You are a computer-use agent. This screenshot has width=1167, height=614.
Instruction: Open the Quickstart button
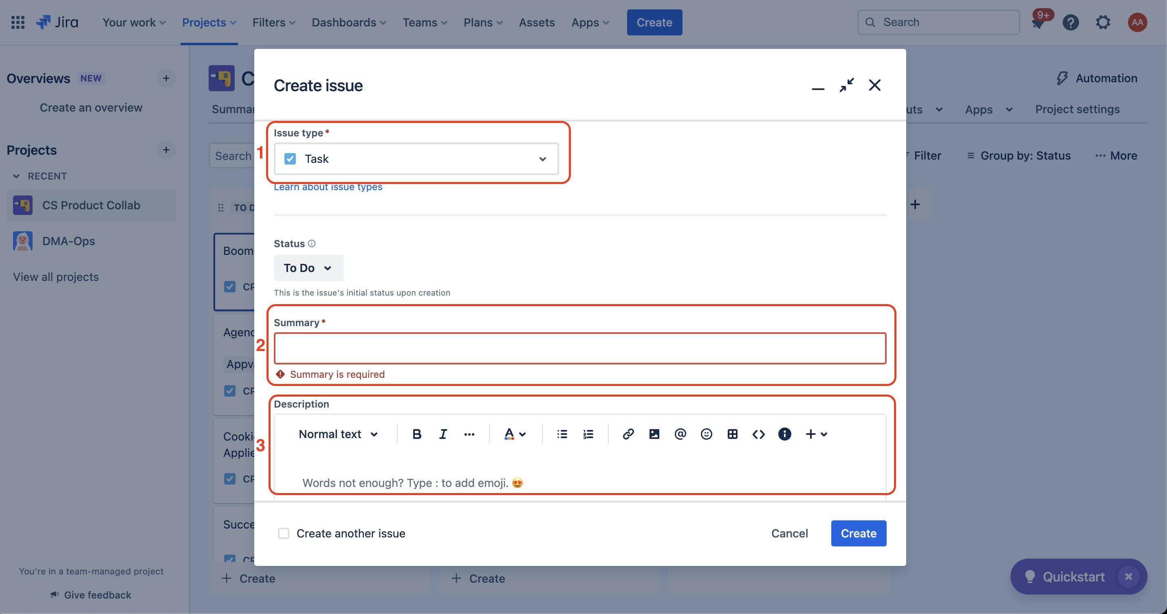[x=1065, y=577]
